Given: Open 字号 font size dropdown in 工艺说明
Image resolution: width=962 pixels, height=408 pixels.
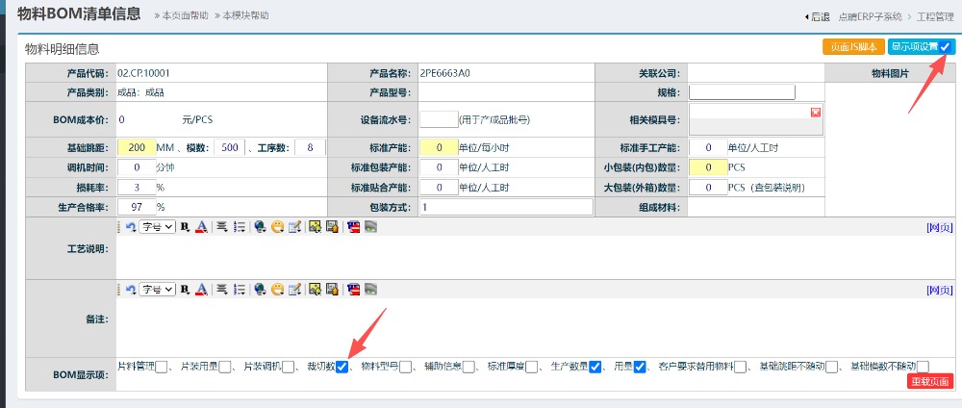Looking at the screenshot, I should 157,227.
